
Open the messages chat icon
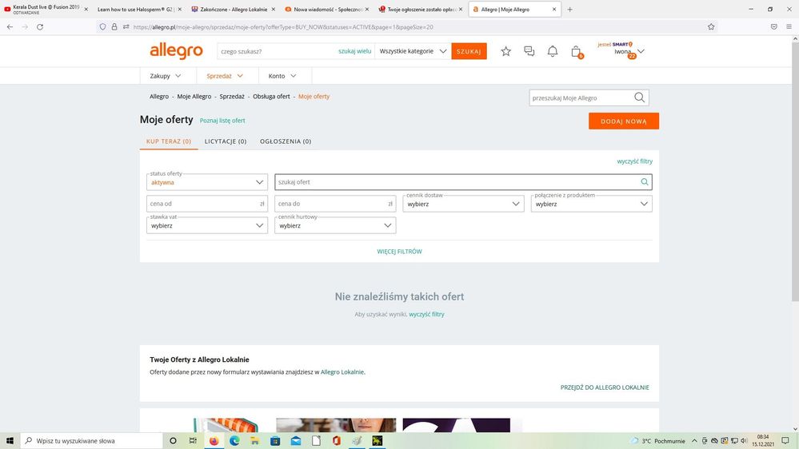[529, 51]
